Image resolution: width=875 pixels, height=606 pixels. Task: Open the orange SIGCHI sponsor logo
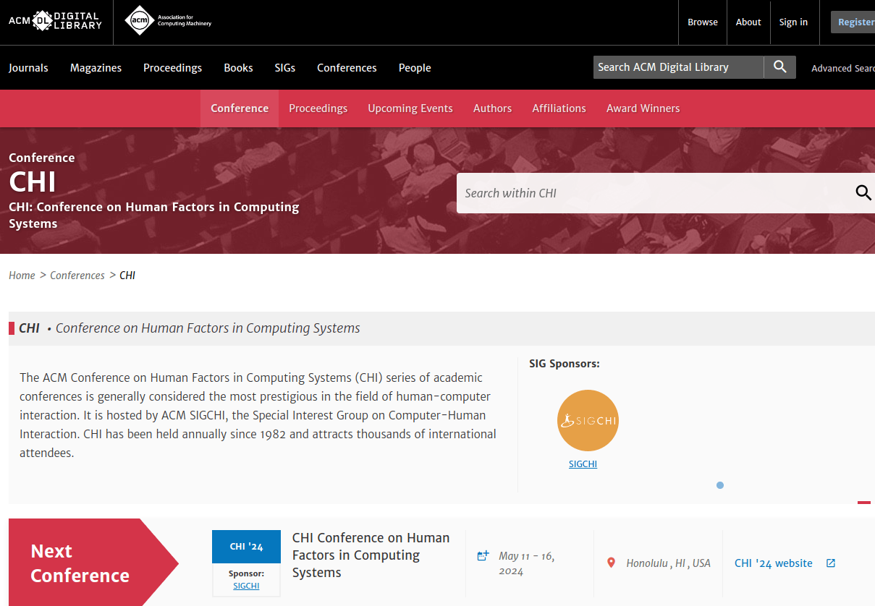point(588,420)
